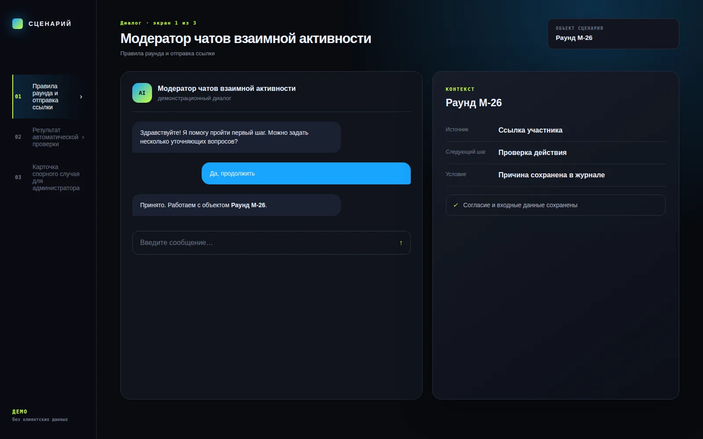Click the subtitle Правила раунда и отправка ссылки
The width and height of the screenshot is (703, 439).
coord(167,54)
